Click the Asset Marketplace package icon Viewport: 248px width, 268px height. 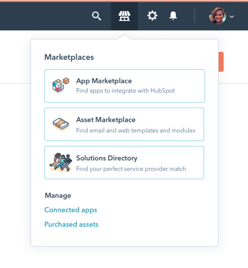tap(61, 124)
